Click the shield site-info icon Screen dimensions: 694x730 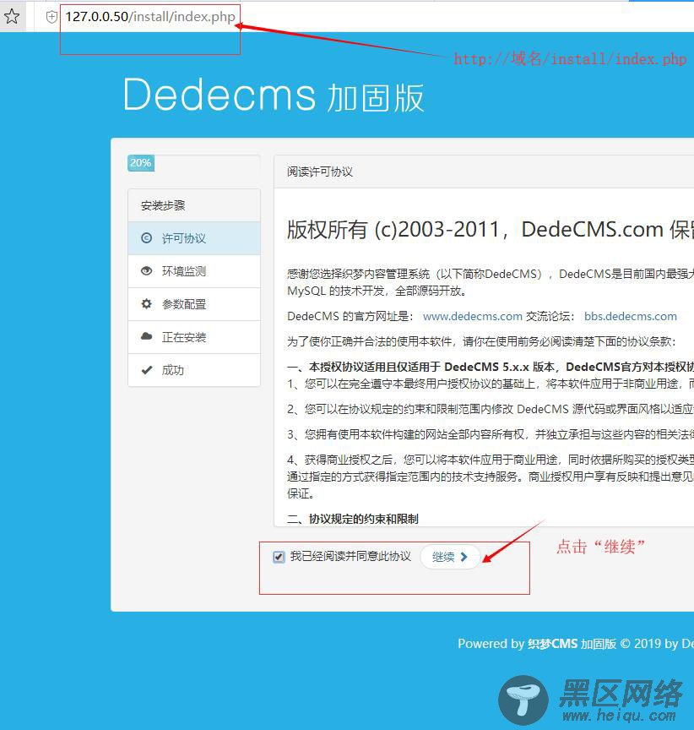52,17
